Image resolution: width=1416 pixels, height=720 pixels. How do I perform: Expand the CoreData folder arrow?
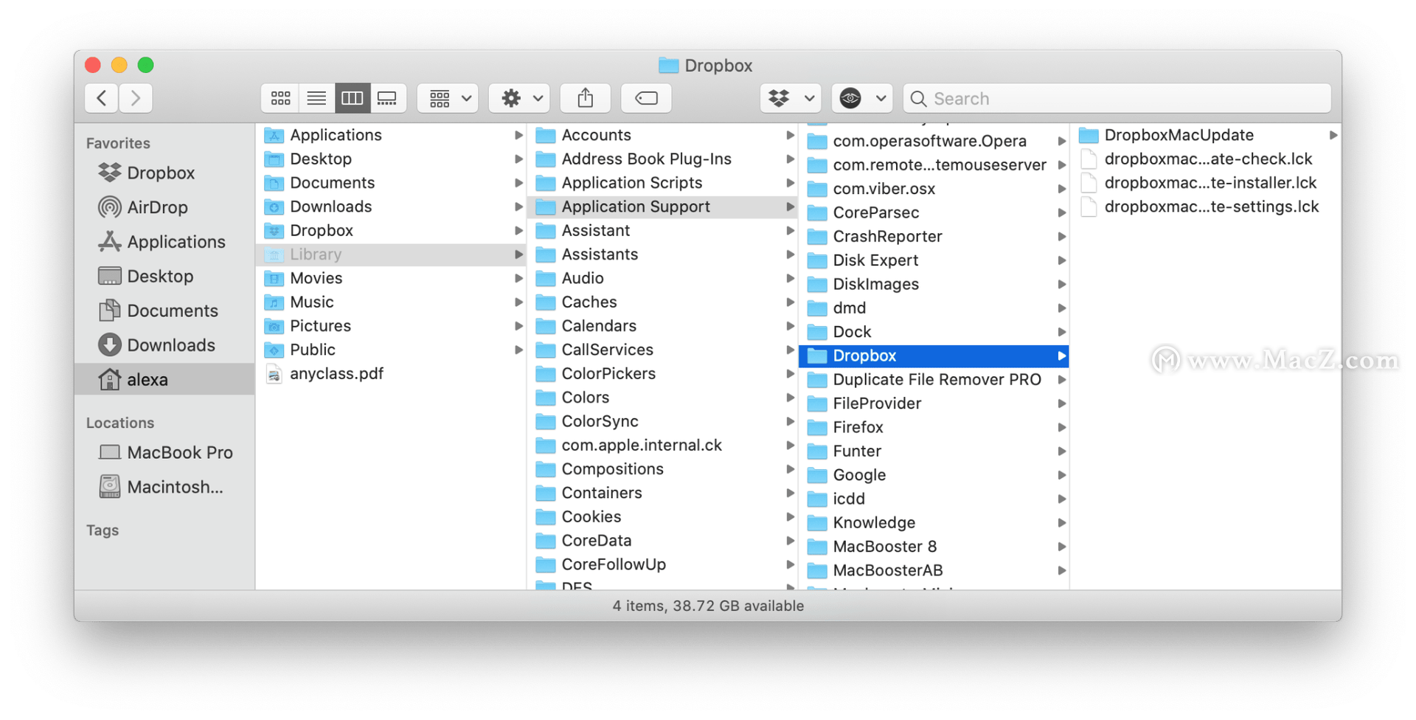[x=790, y=541]
